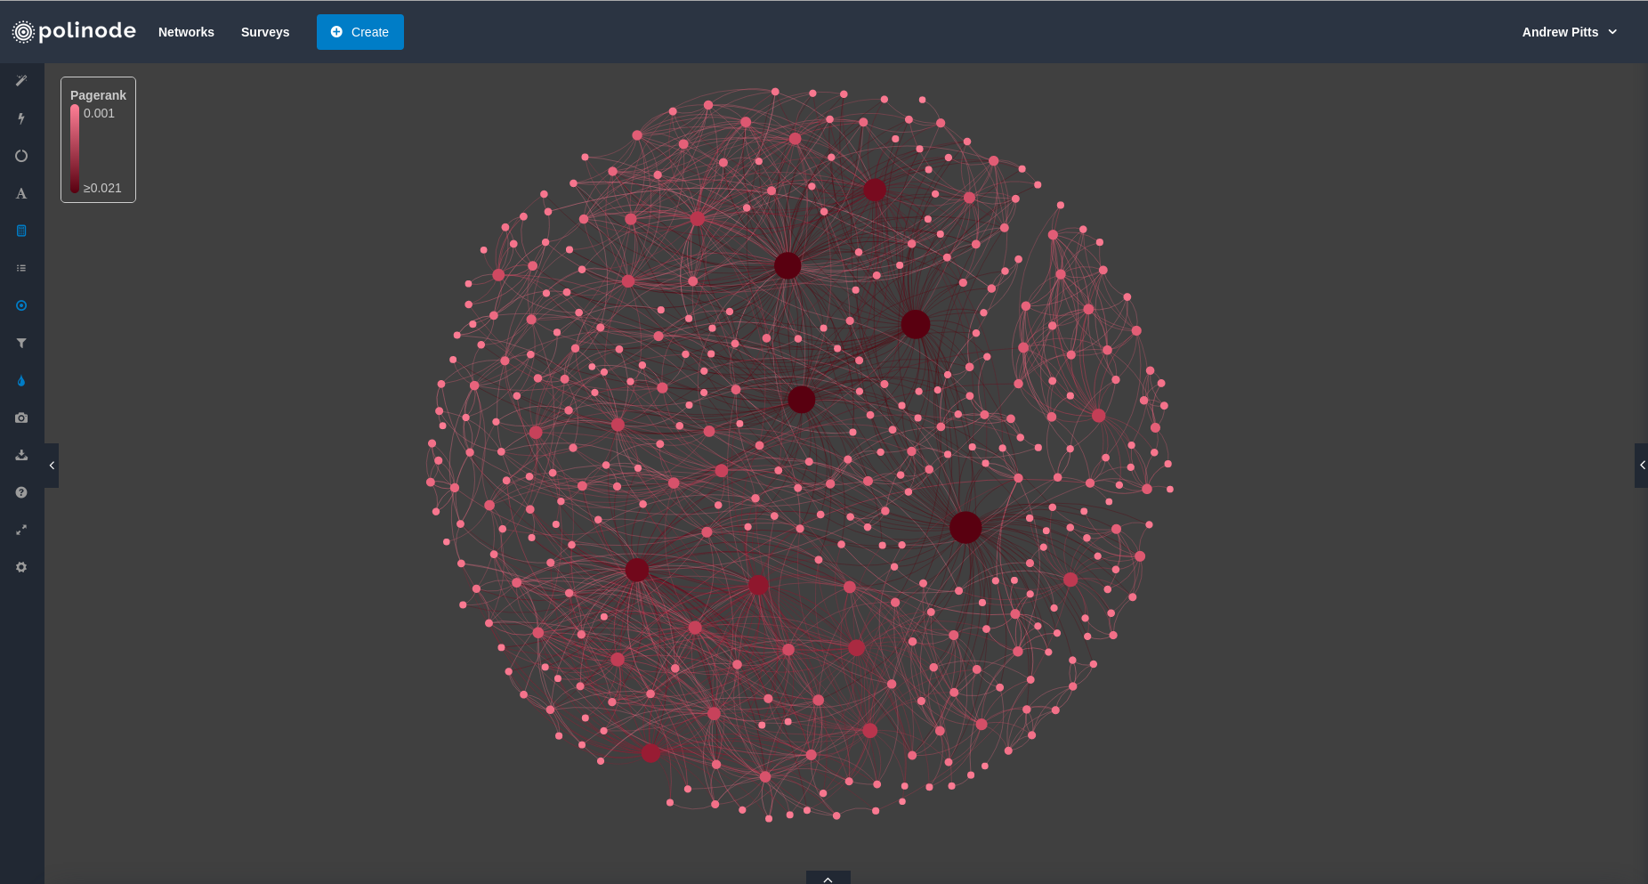Expand the Andrew Pitts account dropdown

[x=1570, y=32]
